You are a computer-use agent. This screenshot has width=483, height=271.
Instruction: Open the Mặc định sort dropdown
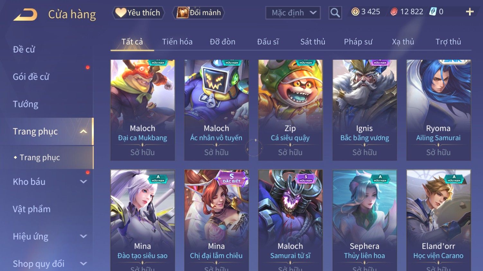pos(293,13)
